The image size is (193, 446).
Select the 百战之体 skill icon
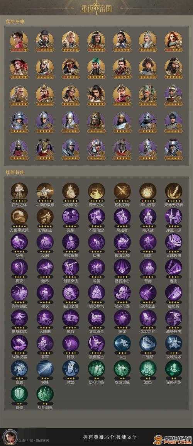click(19, 191)
